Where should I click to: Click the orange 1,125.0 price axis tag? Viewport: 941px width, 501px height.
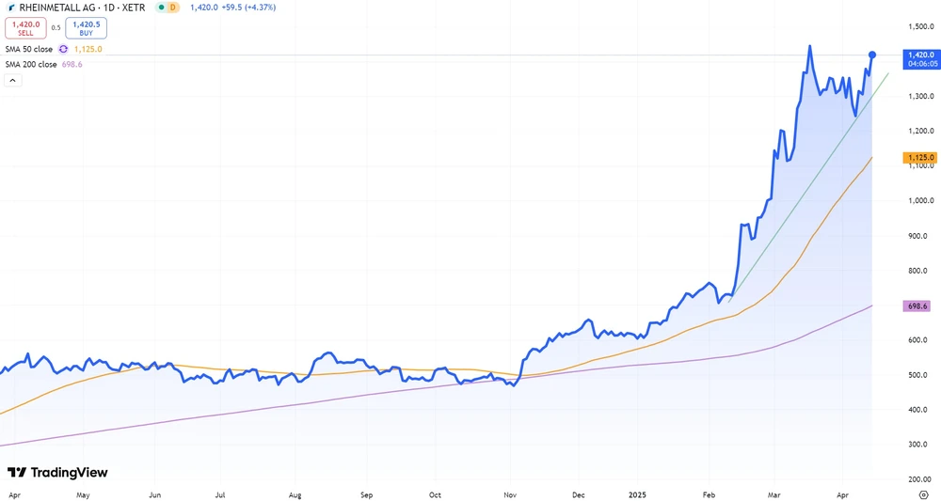click(920, 158)
